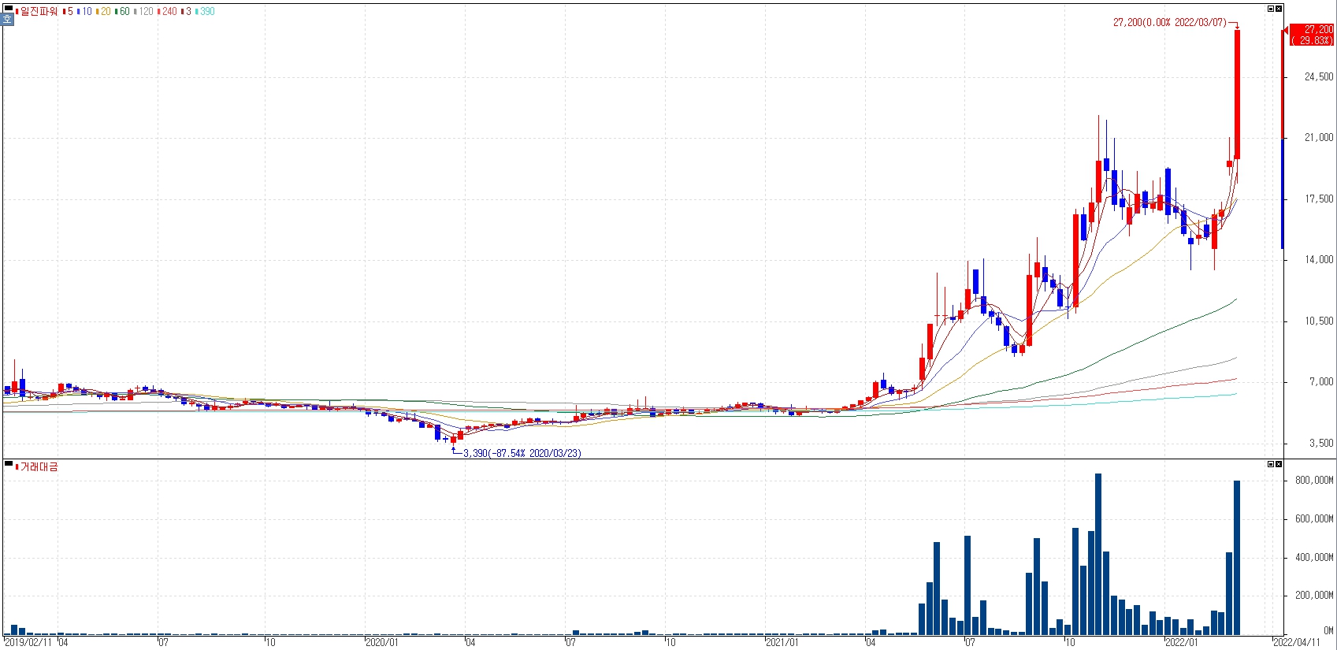
Task: Select the 3-period moving average legend
Action: click(187, 12)
